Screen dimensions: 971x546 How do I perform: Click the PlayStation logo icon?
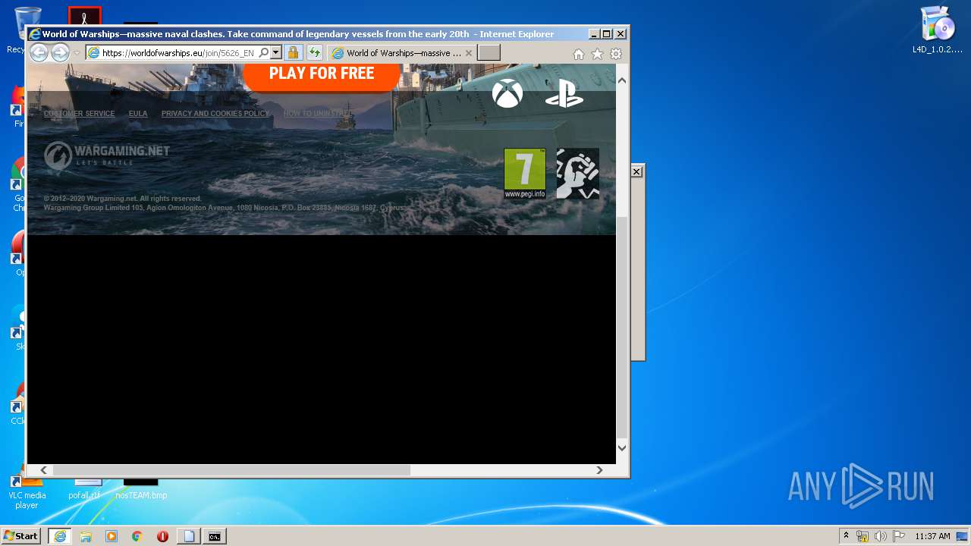point(564,94)
